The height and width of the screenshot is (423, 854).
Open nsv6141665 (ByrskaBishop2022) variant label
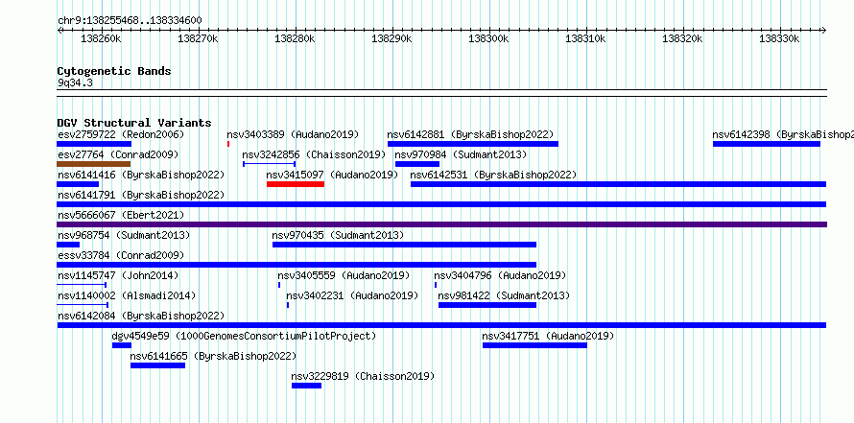pyautogui.click(x=213, y=356)
